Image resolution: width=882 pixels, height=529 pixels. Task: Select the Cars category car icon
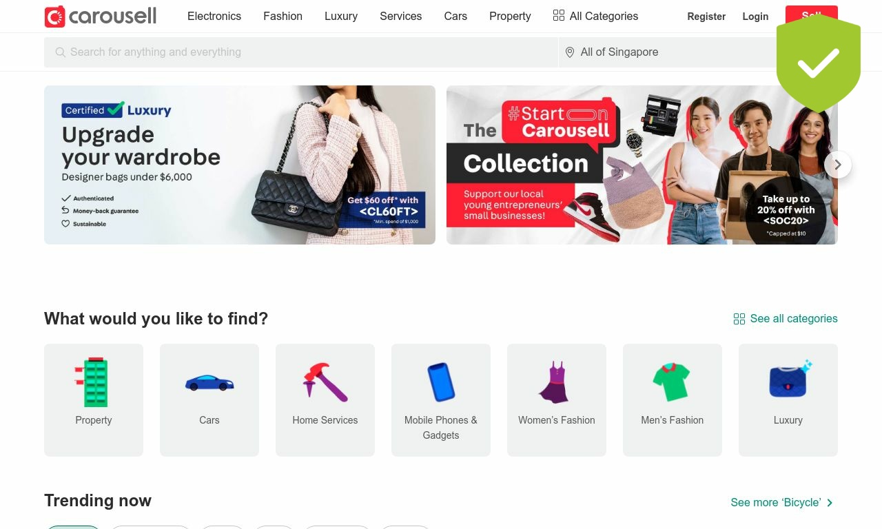click(x=209, y=382)
